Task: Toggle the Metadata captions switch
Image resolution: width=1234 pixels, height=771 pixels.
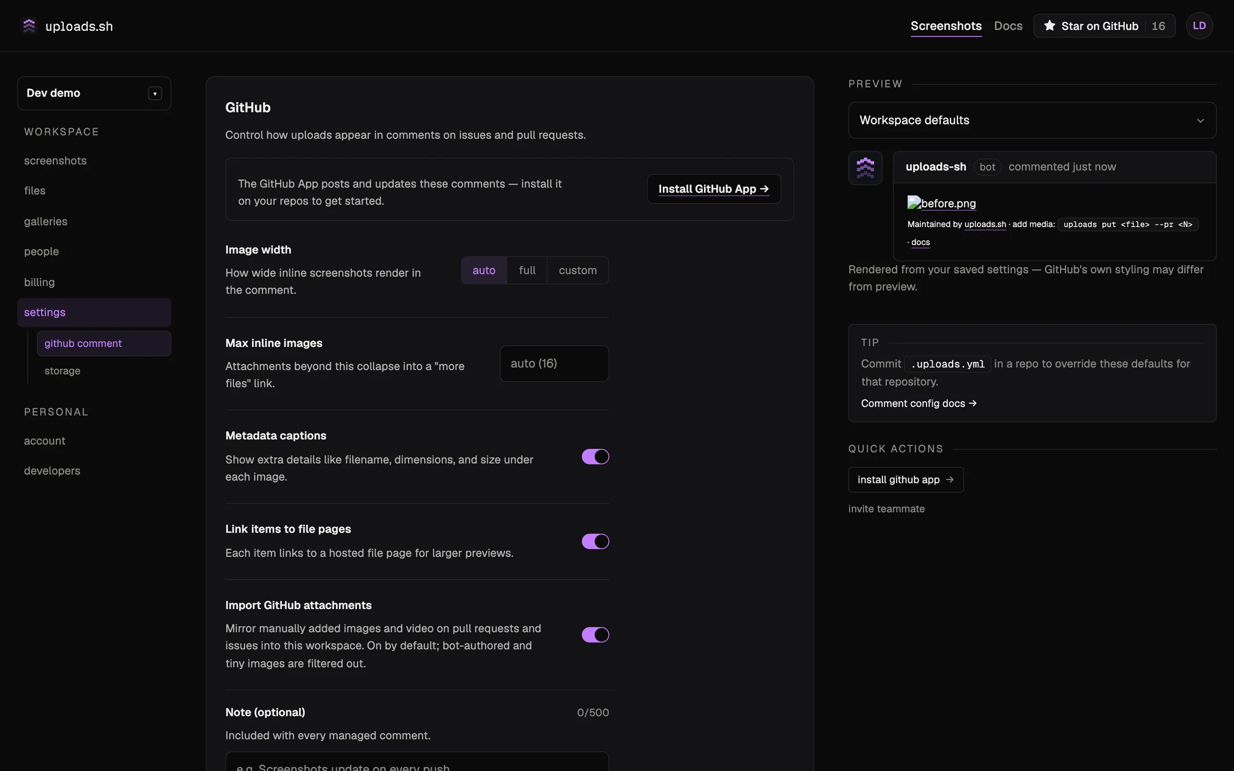Action: [x=595, y=456]
